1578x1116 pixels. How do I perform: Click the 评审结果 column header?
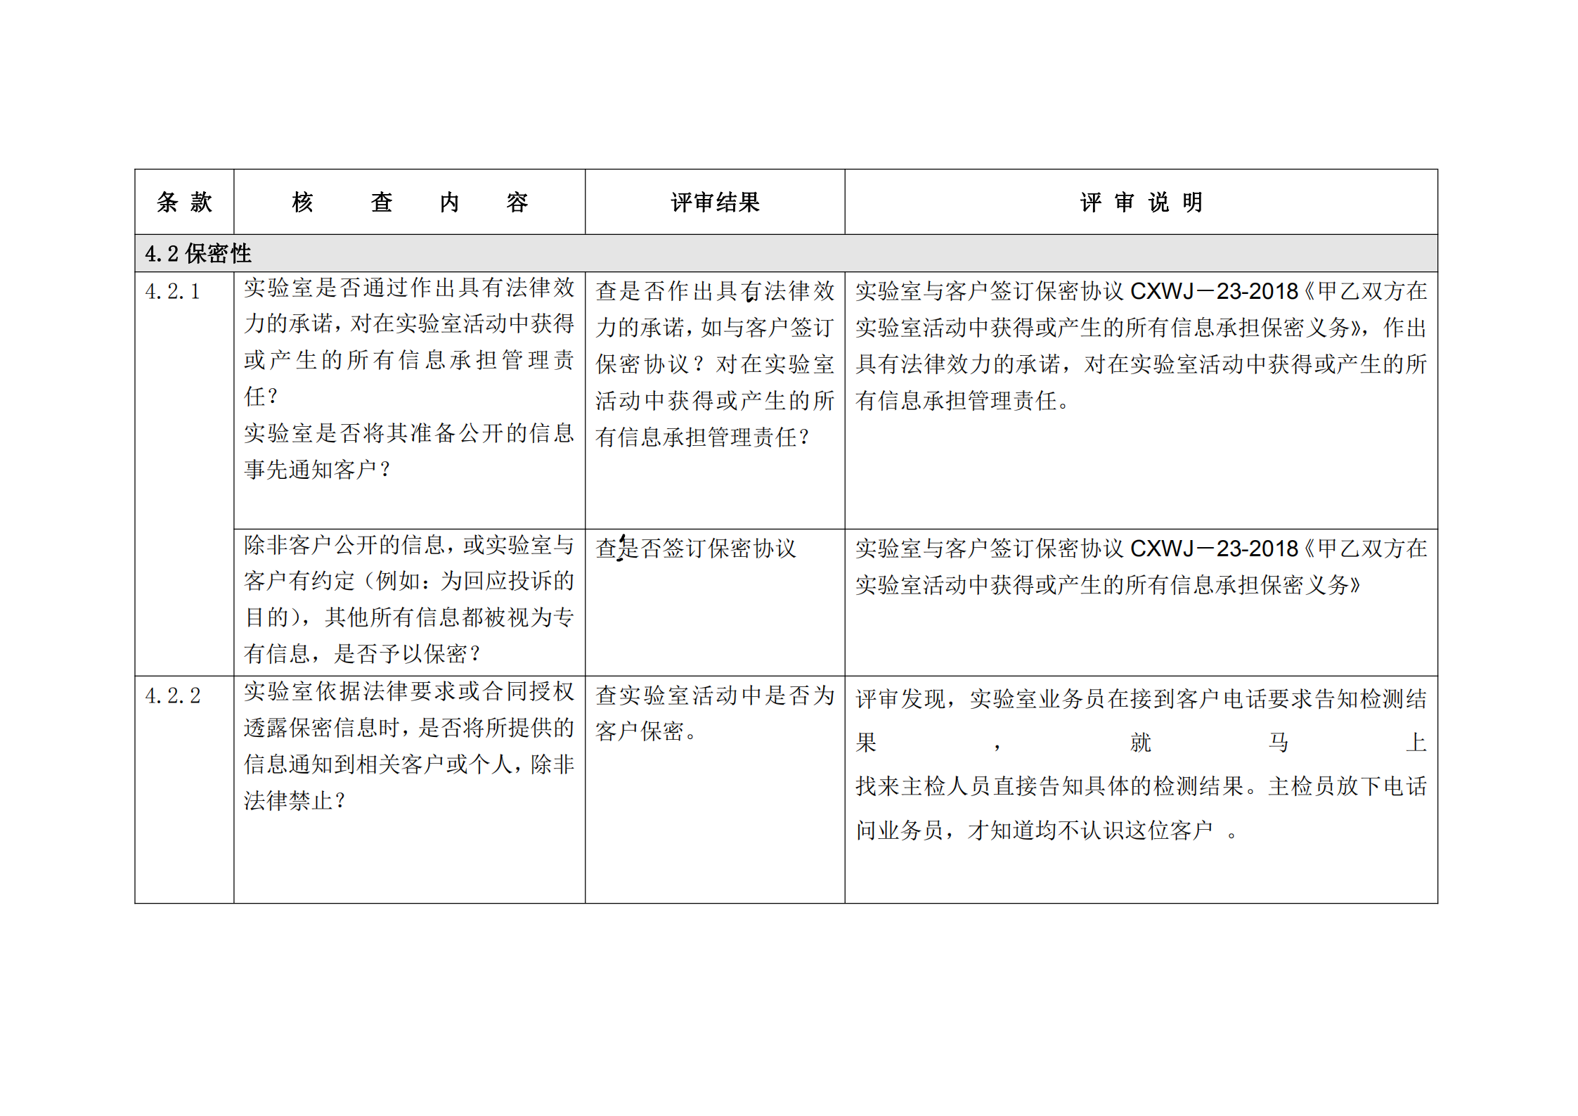click(x=714, y=203)
